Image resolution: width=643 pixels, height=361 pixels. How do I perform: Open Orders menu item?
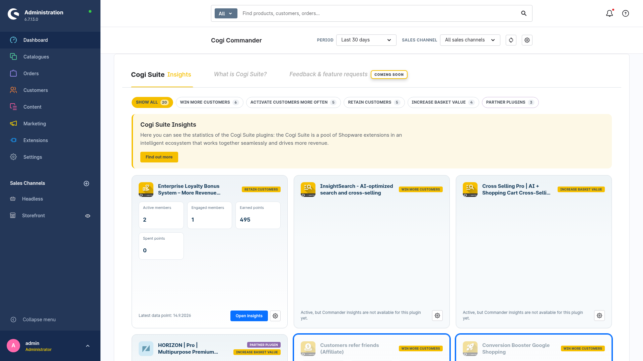coord(50,74)
